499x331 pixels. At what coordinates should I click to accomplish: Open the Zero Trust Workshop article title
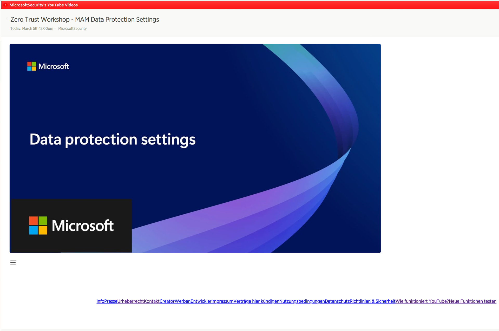click(x=84, y=19)
